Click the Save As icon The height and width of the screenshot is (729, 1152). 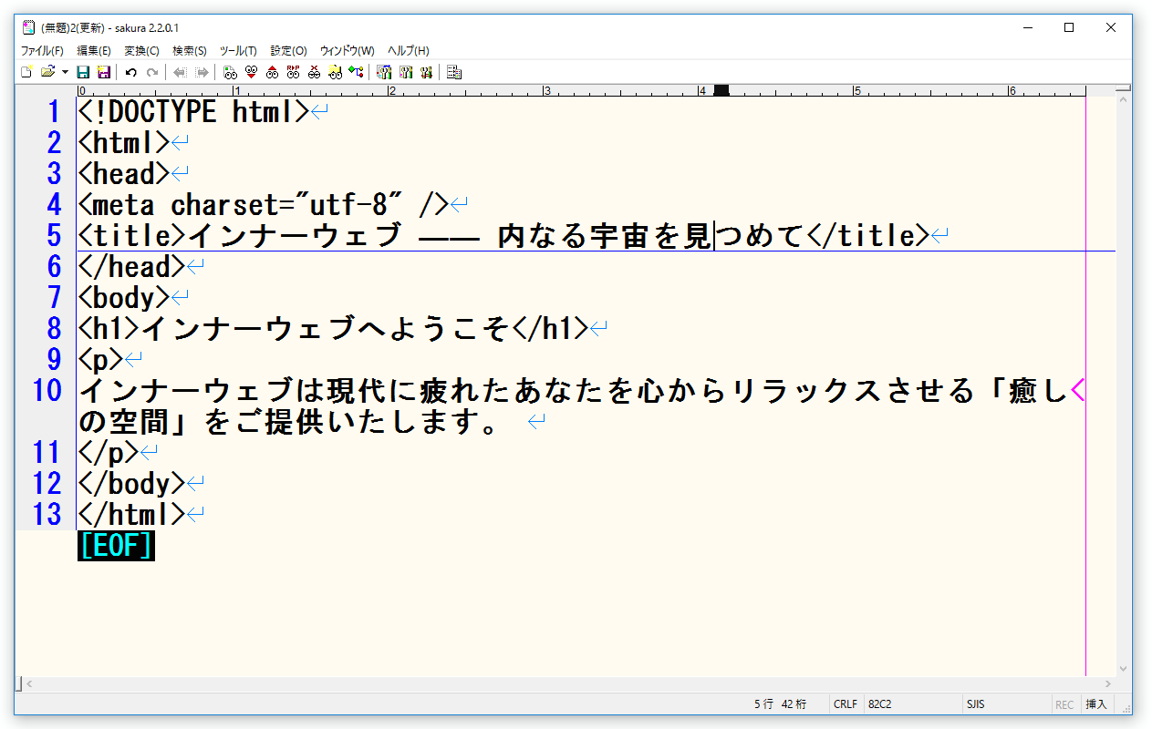(x=103, y=72)
